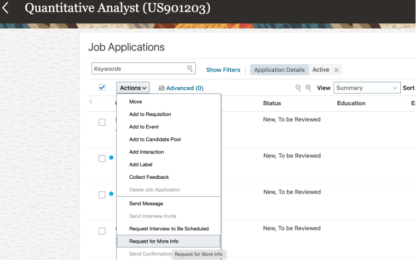Viewport: 416px width, 260px height.
Task: Choose Request for More Info
Action: tap(154, 241)
